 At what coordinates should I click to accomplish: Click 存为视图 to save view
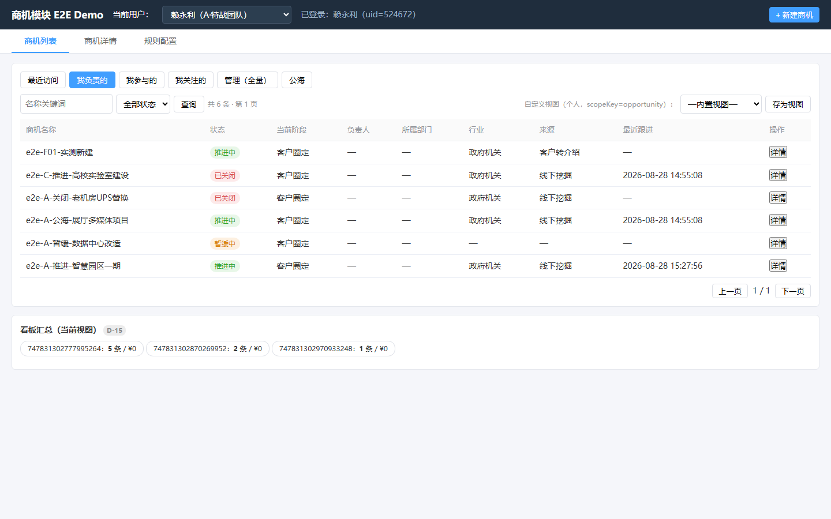[x=788, y=104]
